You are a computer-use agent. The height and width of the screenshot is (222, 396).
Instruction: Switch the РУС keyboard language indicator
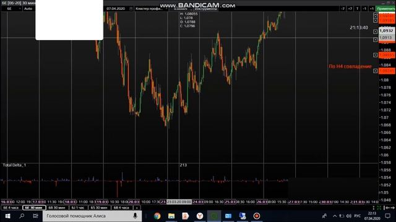click(358, 216)
